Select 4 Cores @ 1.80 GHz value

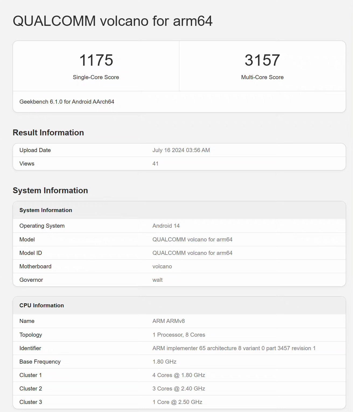(179, 375)
